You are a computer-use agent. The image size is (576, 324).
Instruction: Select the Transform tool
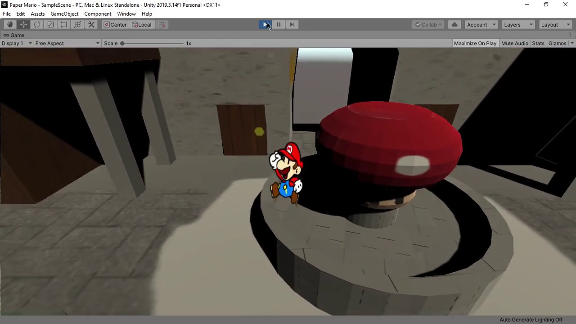[x=77, y=25]
